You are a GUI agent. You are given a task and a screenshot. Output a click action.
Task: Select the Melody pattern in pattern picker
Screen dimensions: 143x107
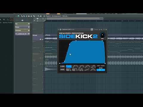[x=22, y=27]
